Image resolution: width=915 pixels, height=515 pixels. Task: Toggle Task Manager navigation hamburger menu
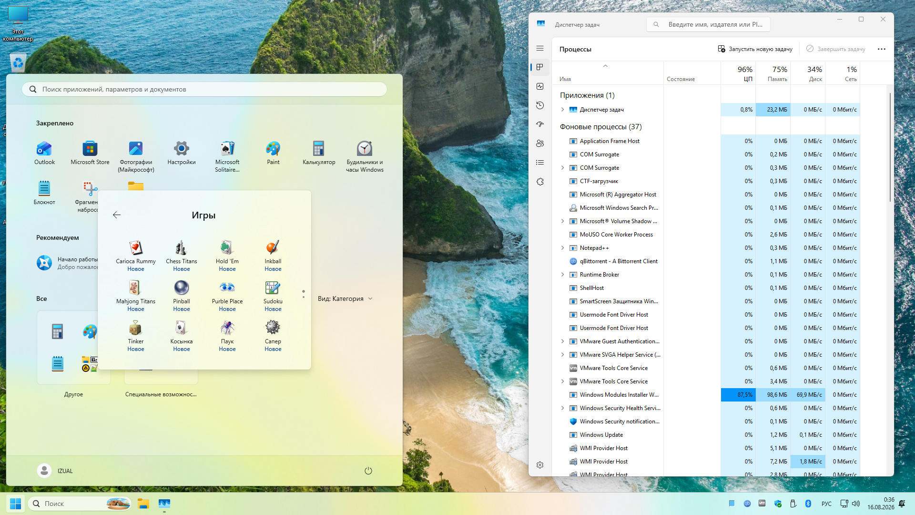(540, 48)
